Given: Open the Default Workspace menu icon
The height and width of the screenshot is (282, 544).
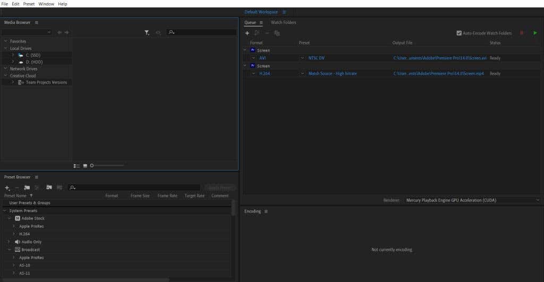Looking at the screenshot, I should [x=284, y=12].
